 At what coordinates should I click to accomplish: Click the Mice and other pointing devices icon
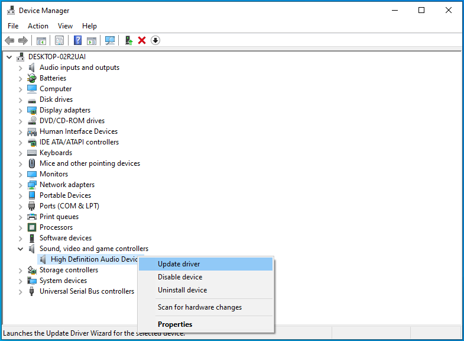pos(32,163)
